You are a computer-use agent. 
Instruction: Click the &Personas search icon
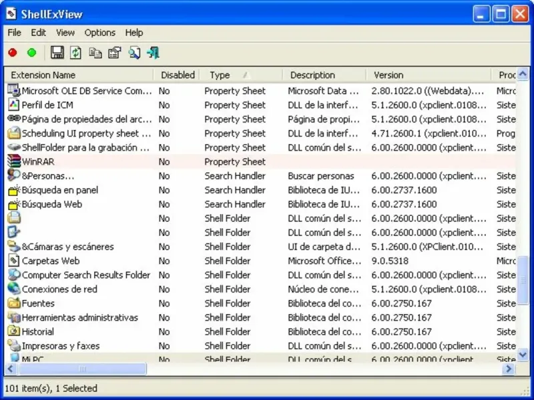[x=14, y=175]
